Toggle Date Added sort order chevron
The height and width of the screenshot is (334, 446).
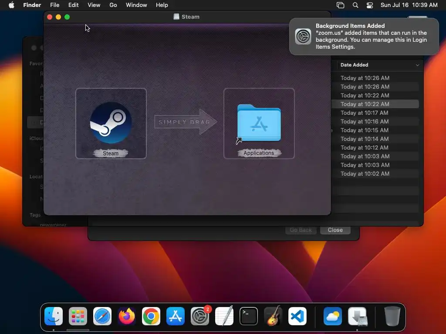pyautogui.click(x=417, y=65)
